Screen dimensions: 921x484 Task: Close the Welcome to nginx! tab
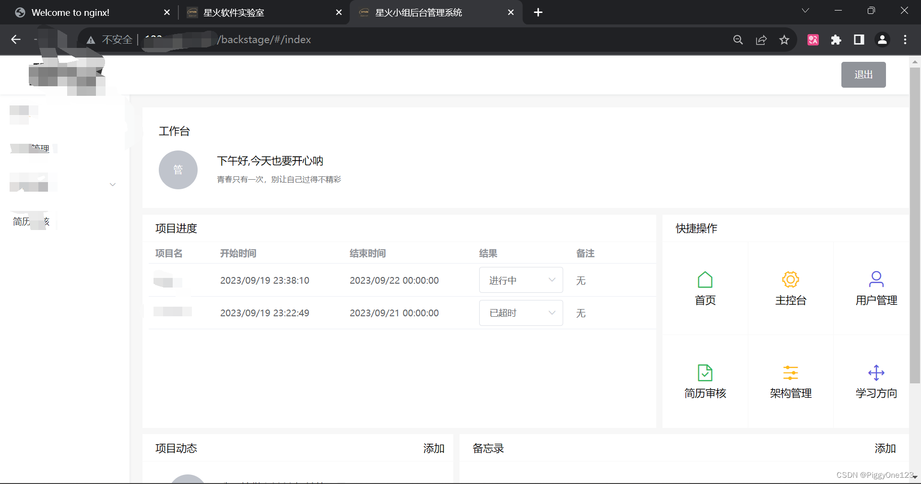(x=167, y=12)
